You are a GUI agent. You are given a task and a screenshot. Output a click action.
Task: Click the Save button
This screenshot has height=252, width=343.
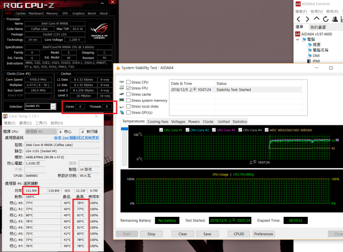[207, 234]
